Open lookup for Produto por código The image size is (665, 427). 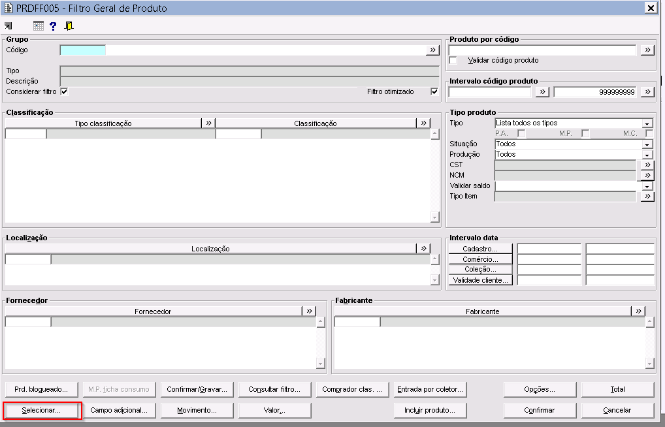pyautogui.click(x=647, y=50)
